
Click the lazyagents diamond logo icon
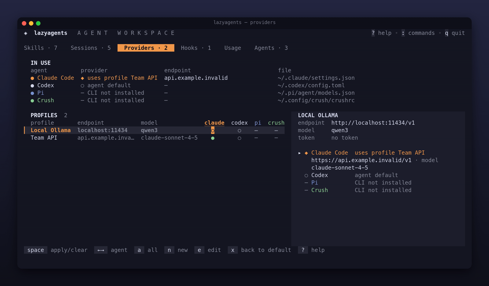click(x=26, y=33)
